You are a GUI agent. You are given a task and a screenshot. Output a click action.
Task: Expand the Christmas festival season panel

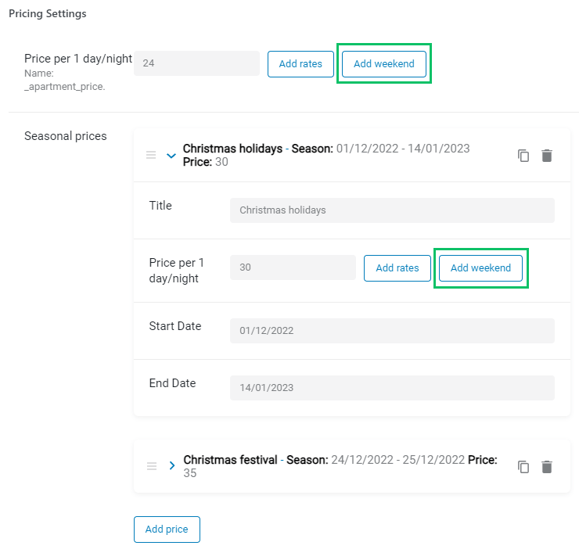point(171,465)
